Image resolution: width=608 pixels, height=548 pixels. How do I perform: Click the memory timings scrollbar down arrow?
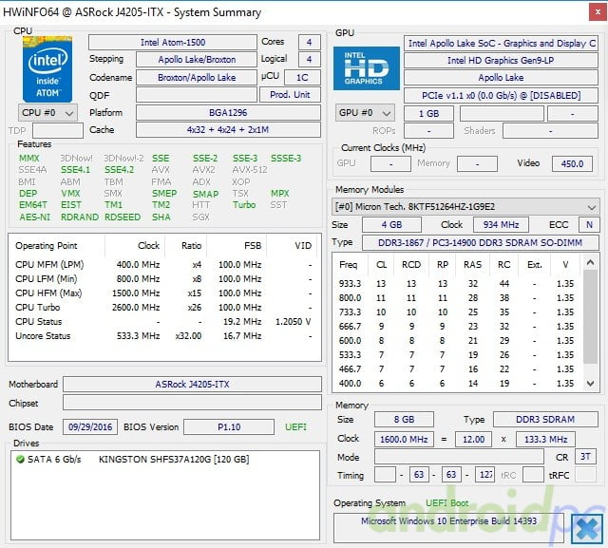(x=590, y=384)
